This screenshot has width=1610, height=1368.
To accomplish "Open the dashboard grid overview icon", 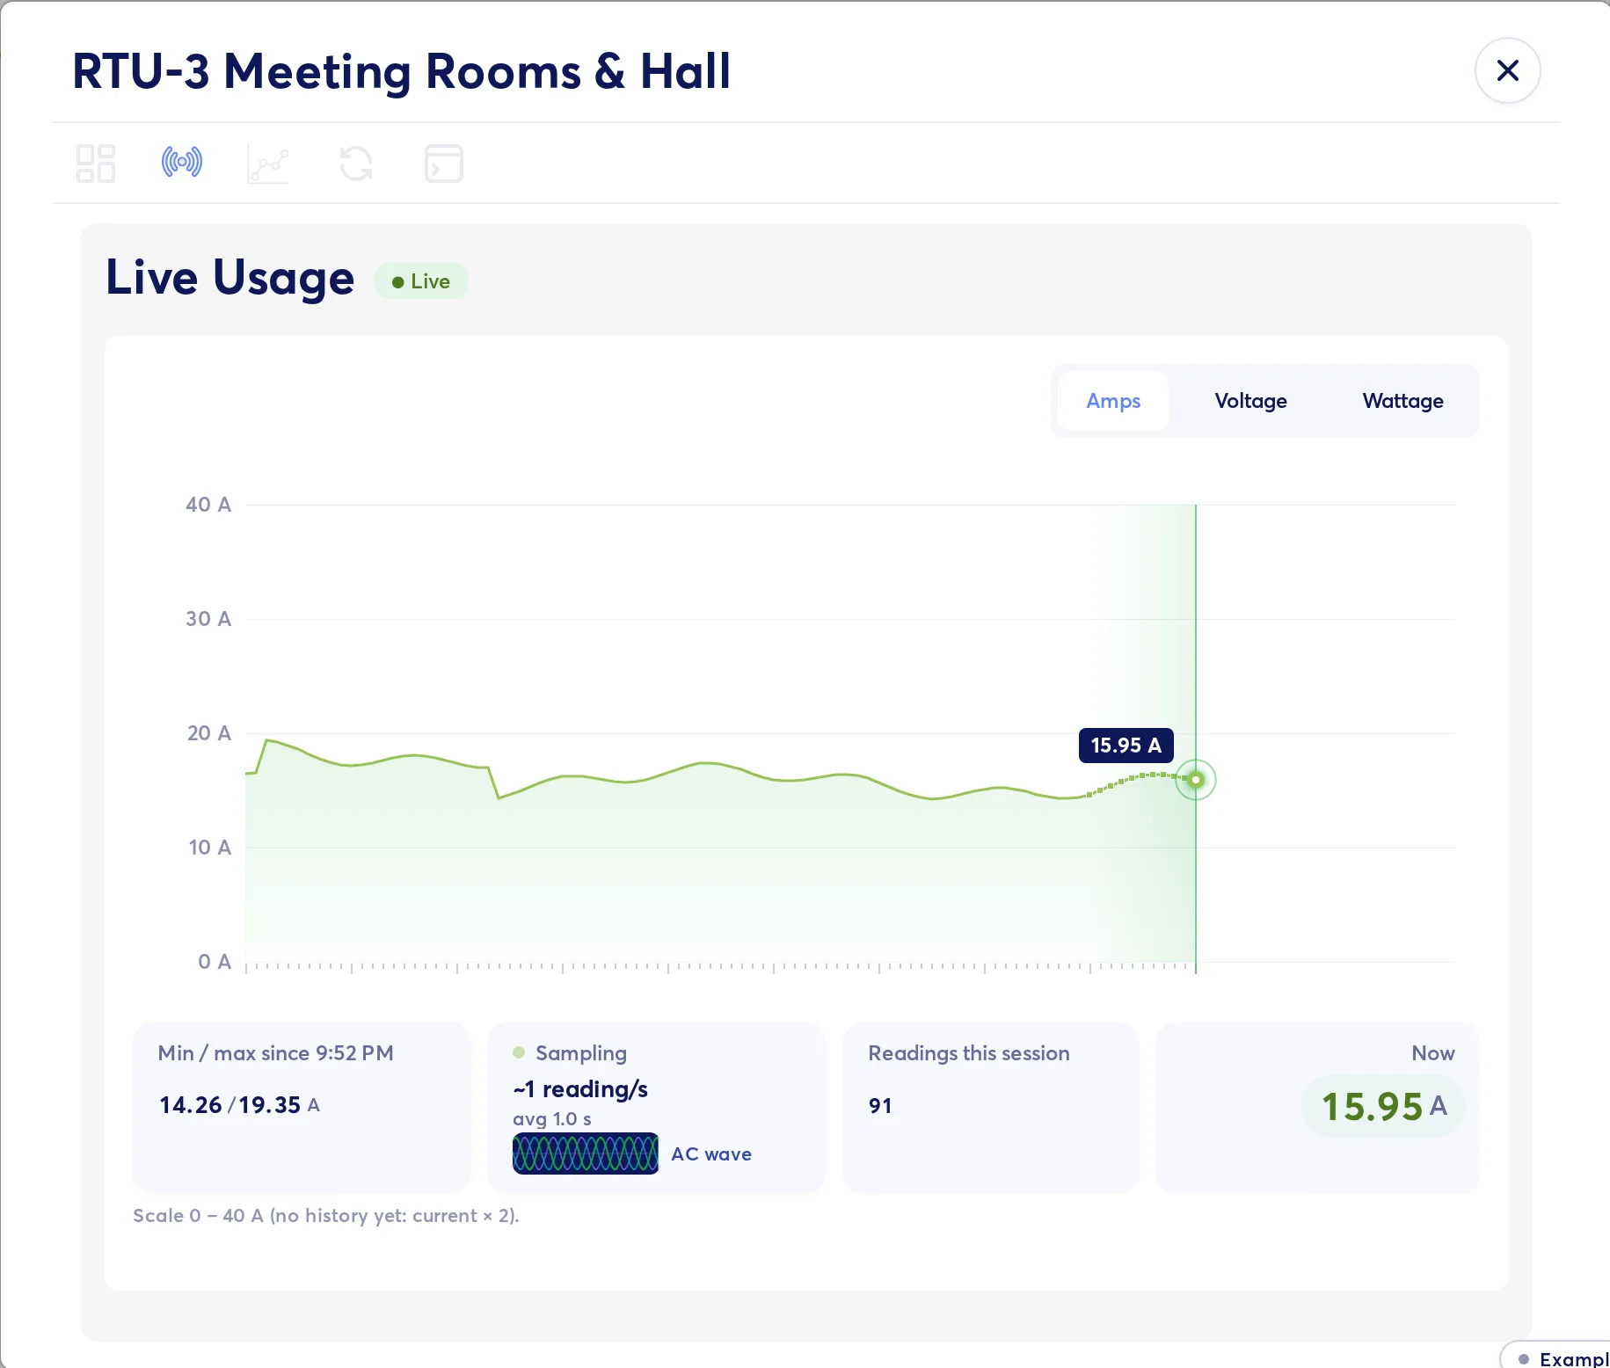I will 96,164.
